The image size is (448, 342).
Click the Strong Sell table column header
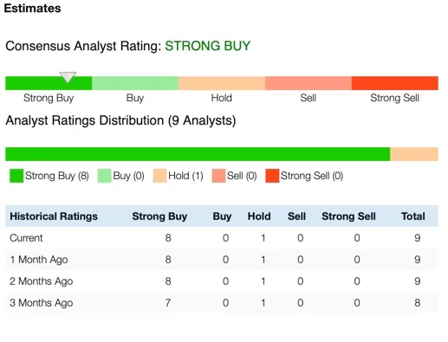348,216
